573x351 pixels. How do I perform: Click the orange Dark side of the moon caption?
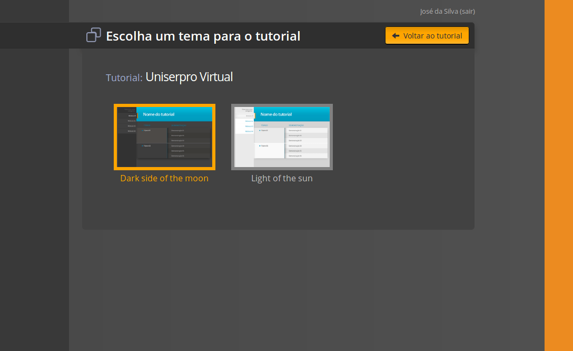[164, 178]
